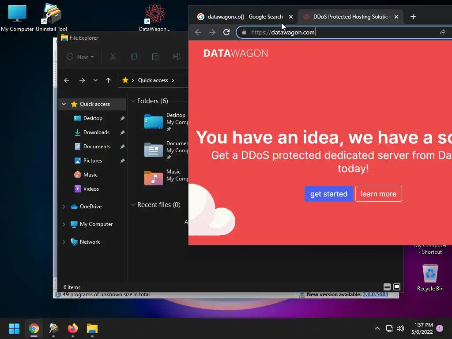Select Desktop in the navigation pane
The width and height of the screenshot is (452, 339).
[x=93, y=118]
